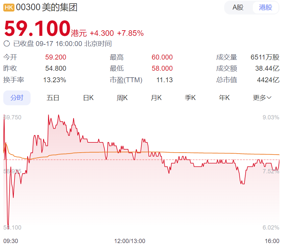Click the 9.03% axis label on chart
The image size is (287, 247).
(271, 117)
